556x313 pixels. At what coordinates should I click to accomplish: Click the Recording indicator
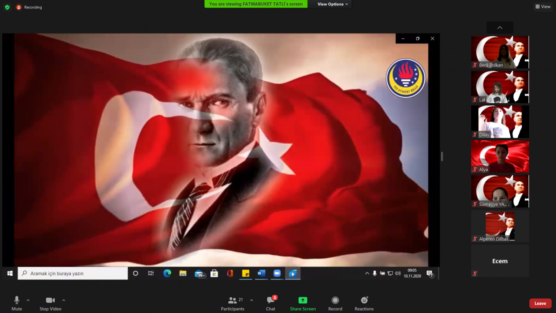[x=29, y=7]
